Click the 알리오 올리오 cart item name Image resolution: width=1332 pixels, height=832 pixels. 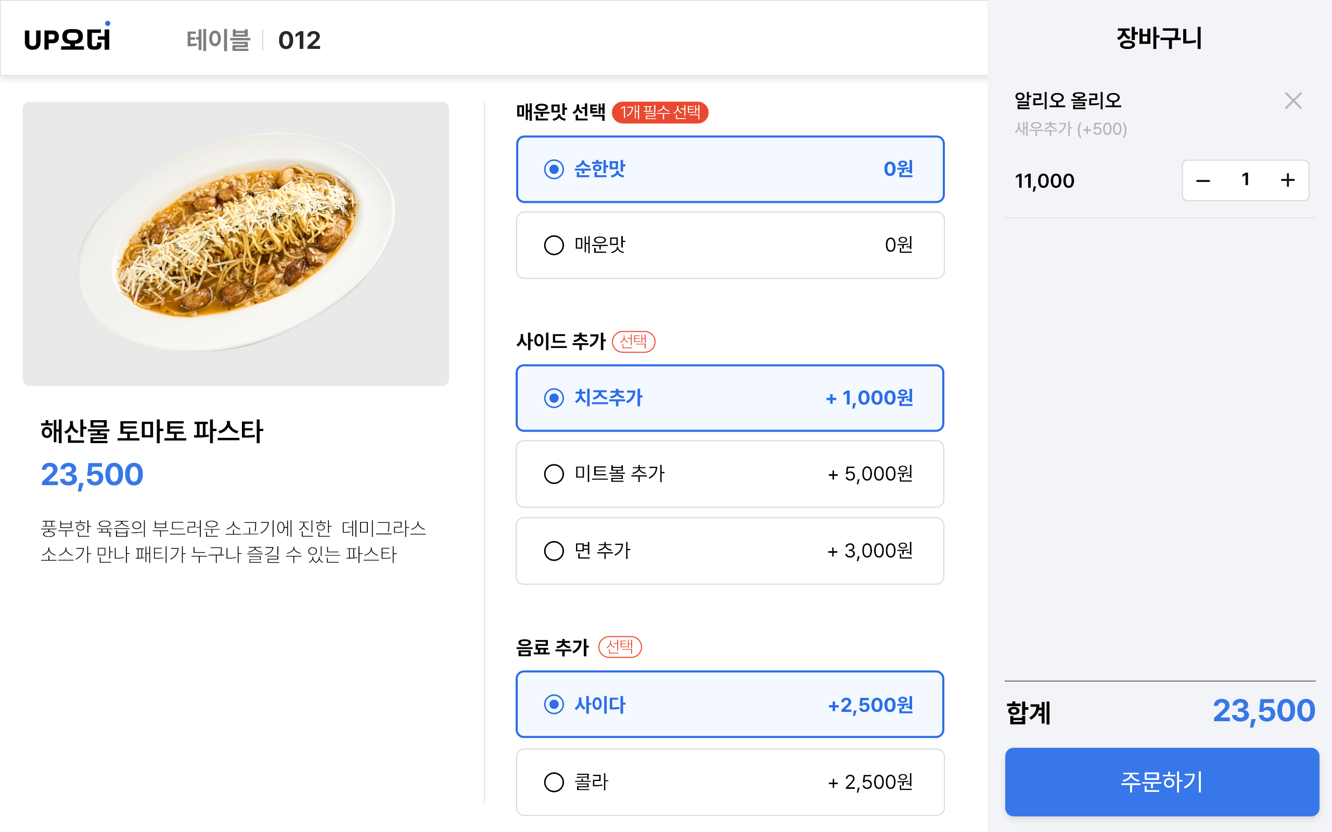click(1068, 101)
